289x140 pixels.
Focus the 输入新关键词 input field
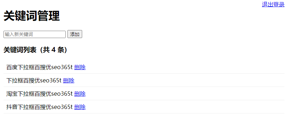pos(34,34)
